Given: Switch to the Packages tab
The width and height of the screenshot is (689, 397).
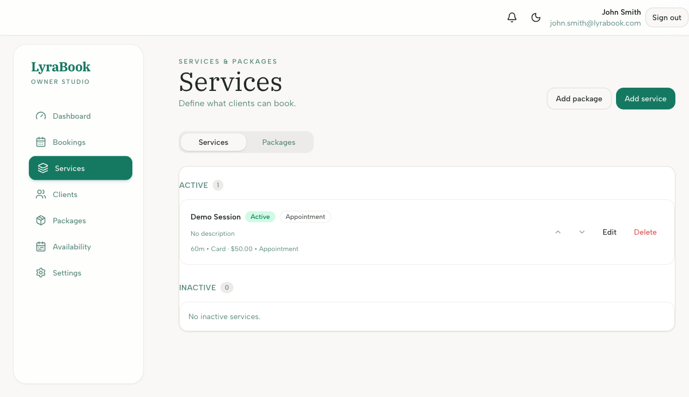Looking at the screenshot, I should point(278,142).
